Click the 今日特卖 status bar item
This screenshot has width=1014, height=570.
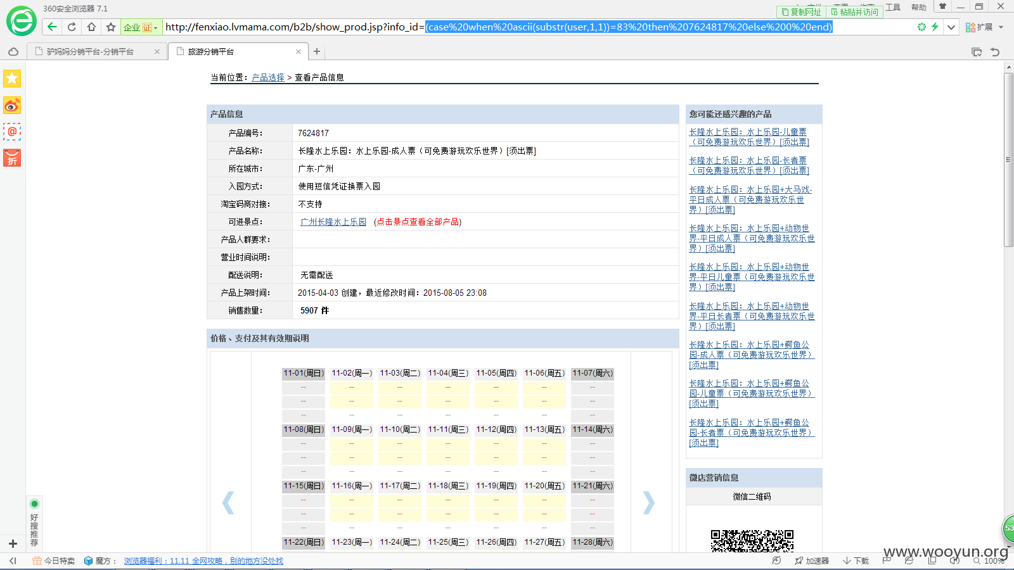coord(53,561)
